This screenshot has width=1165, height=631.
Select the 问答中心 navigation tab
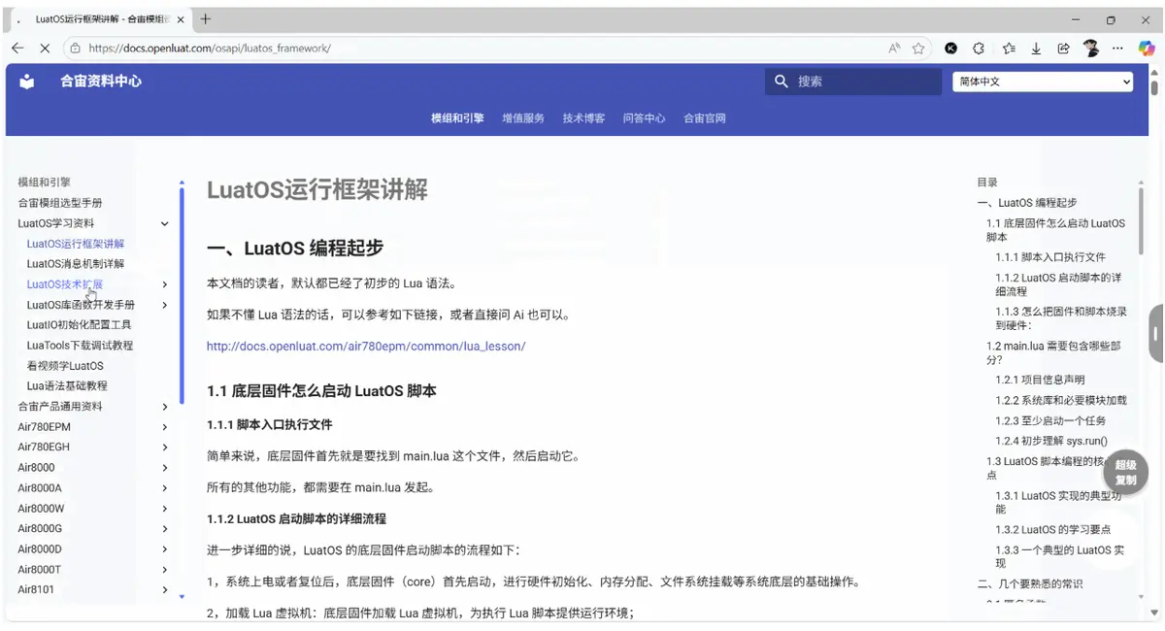click(x=644, y=118)
